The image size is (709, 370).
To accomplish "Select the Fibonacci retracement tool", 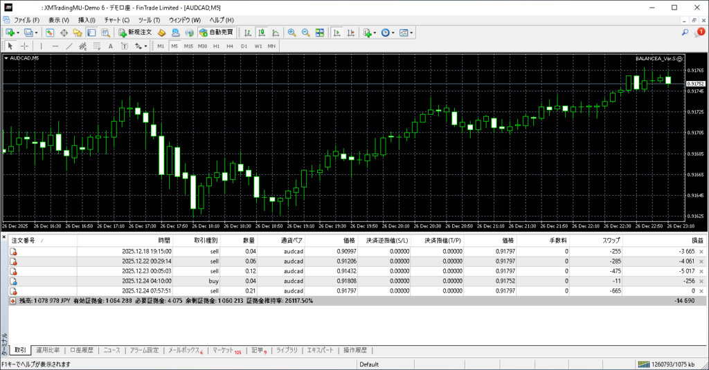I will (x=97, y=46).
